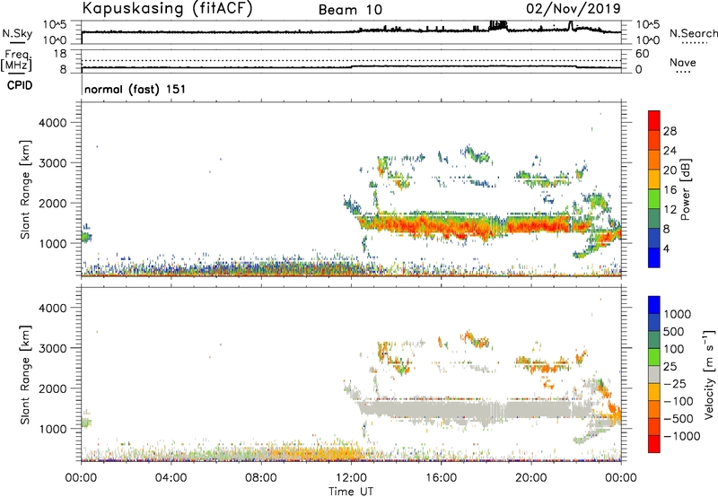The width and height of the screenshot is (718, 497).
Task: Click the 28 value on power colorbar
Action: tap(670, 131)
